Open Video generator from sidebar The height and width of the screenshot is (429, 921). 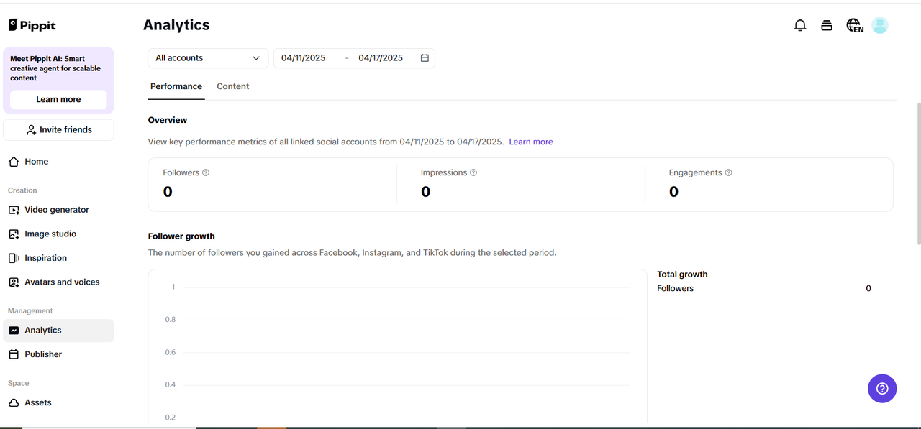point(58,210)
